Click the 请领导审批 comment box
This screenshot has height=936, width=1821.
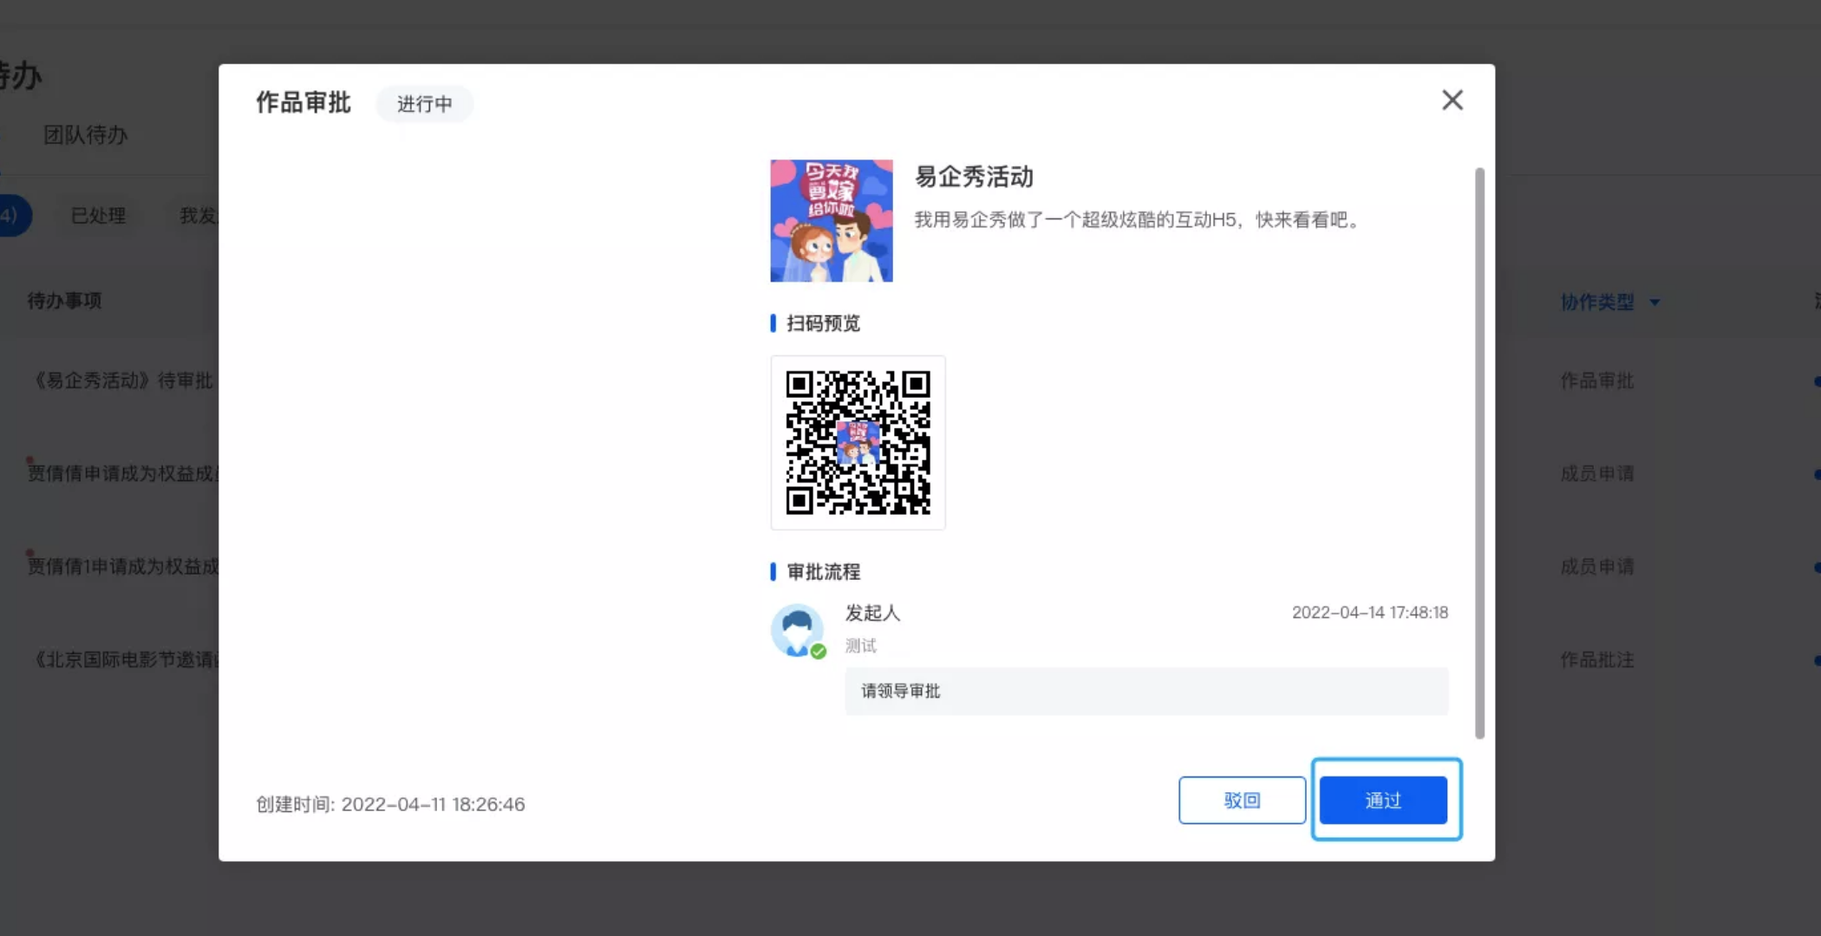pos(1145,691)
